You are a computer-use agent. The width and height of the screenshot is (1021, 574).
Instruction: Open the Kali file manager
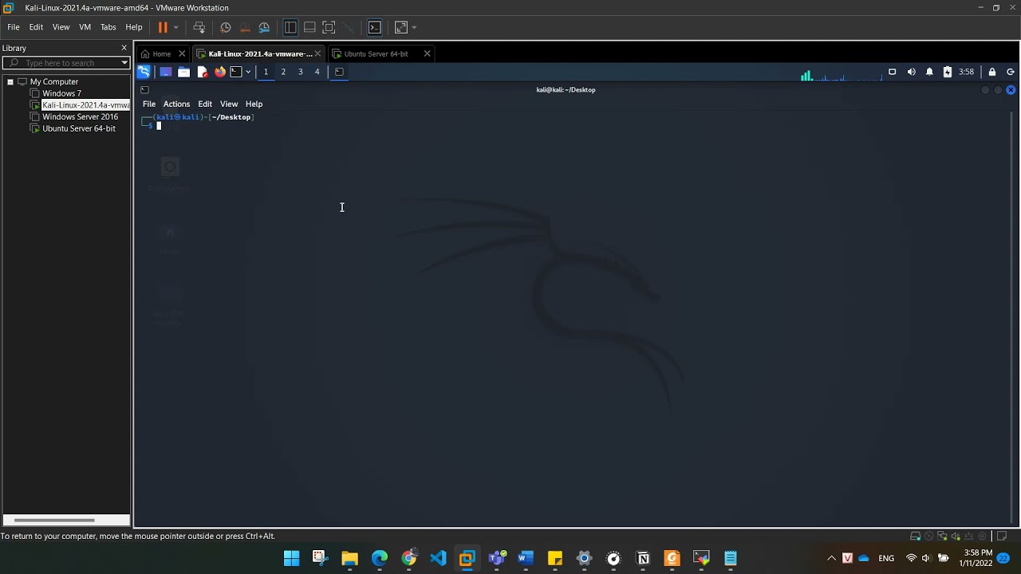183,72
